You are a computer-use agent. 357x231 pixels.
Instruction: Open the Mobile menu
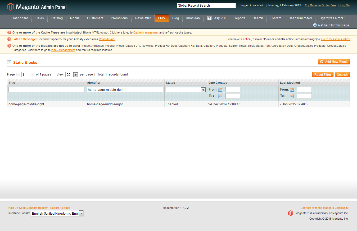coord(75,18)
